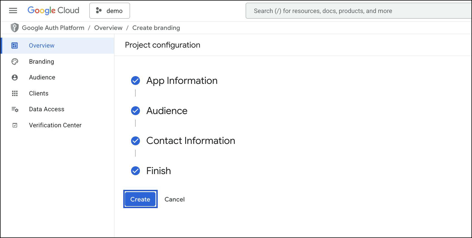Viewport: 472px width, 238px height.
Task: Click the Audience person icon
Action: (15, 77)
